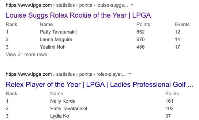This screenshot has height=120, width=199.
Task: Expand dropdown arrow beside rolex-player URL
Action: 130,74
